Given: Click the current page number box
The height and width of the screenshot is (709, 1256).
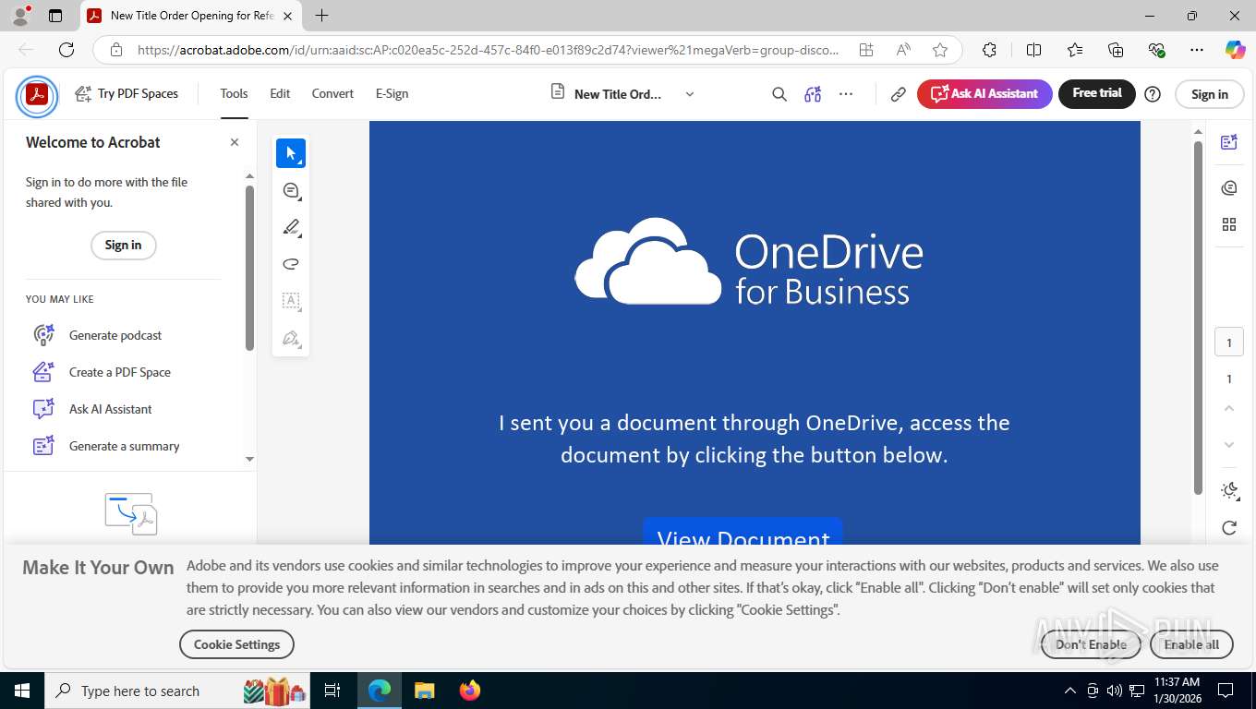Looking at the screenshot, I should click(1228, 342).
